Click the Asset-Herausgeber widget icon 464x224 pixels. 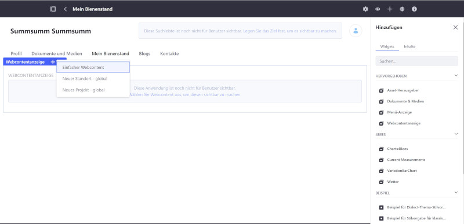click(381, 90)
